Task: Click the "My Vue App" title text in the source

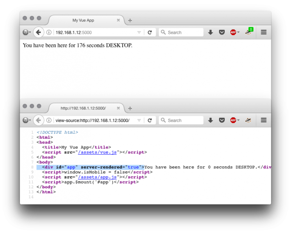Action: point(75,147)
